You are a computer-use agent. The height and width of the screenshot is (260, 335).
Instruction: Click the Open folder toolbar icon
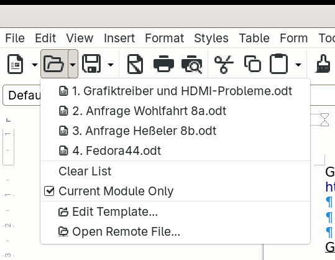click(54, 64)
